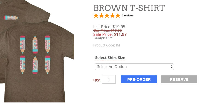Image resolution: width=206 pixels, height=106 pixels.
Task: Click the Select Shirt Size underlined label
Action: point(110,58)
